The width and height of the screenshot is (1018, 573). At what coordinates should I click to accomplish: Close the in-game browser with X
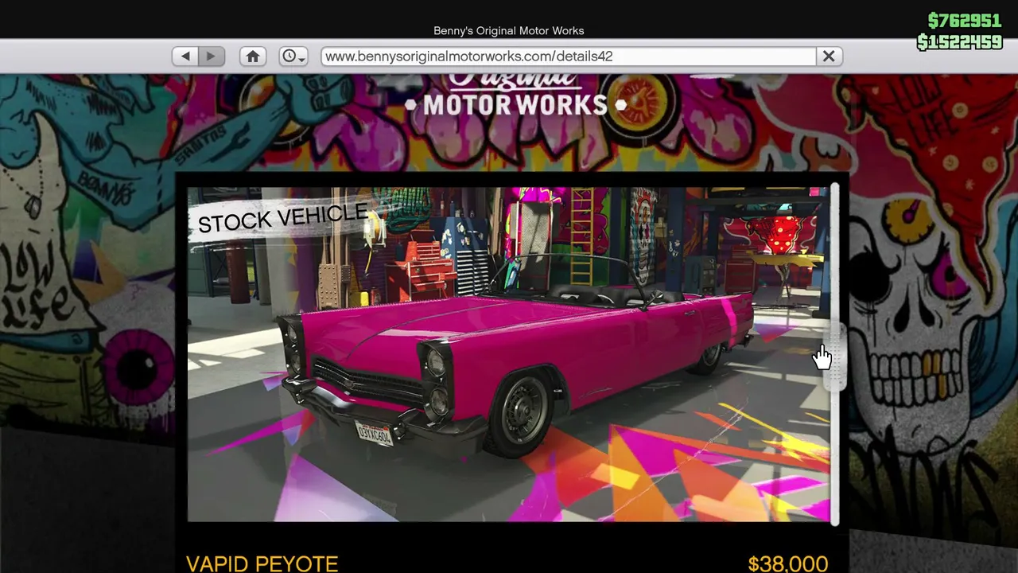[x=829, y=57]
